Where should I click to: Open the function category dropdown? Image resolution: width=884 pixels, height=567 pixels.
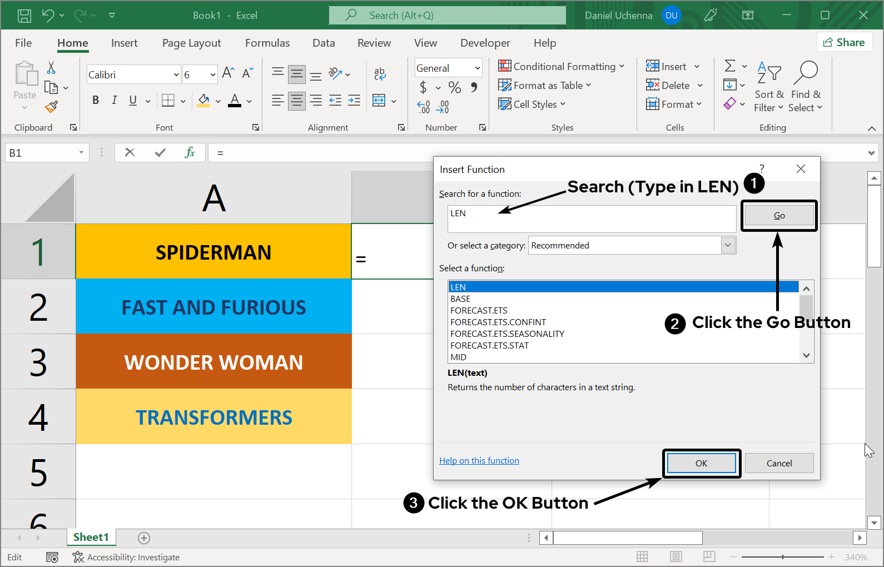(728, 245)
